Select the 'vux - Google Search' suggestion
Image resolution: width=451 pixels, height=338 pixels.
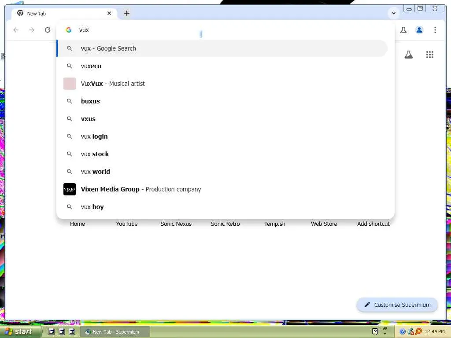pyautogui.click(x=222, y=48)
